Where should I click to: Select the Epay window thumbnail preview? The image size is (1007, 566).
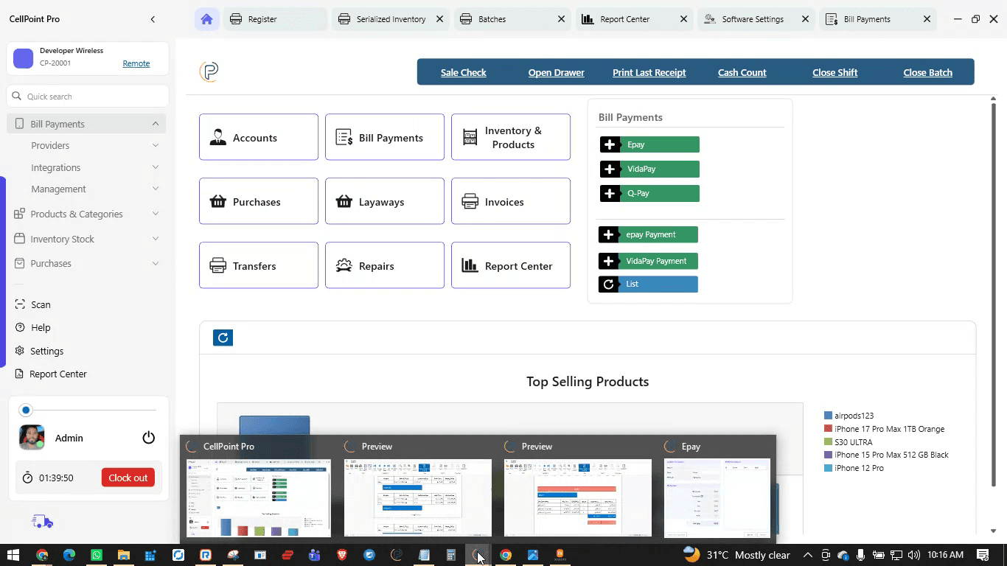(x=717, y=497)
